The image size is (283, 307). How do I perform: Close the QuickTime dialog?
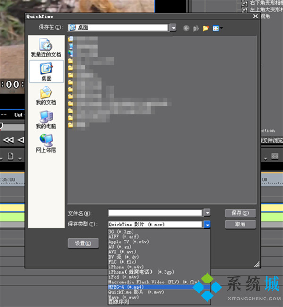[x=255, y=16]
